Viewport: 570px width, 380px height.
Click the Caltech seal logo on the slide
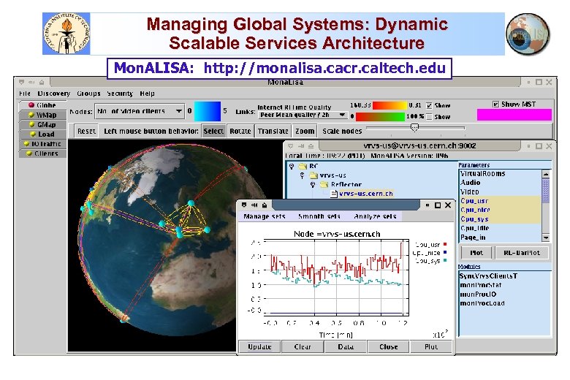66,34
